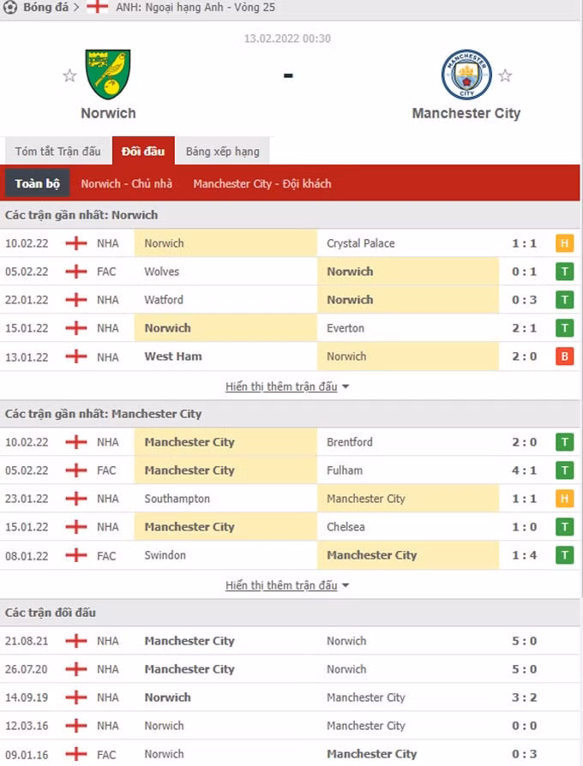Select Manchester City - Đội khách filter

point(262,183)
